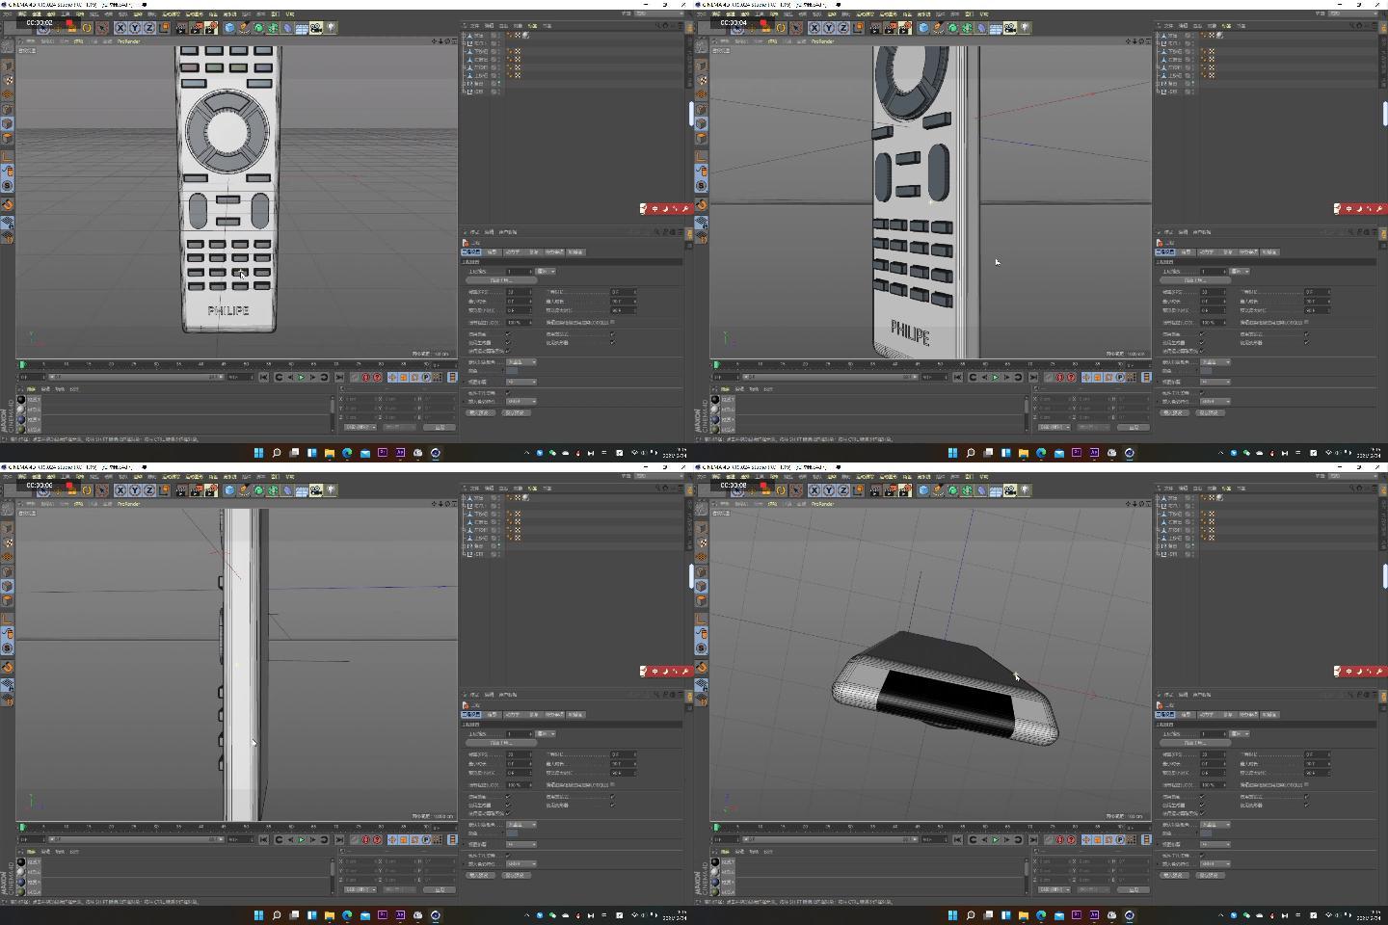Image resolution: width=1388 pixels, height=925 pixels.
Task: Click magnet workplane icon in underside-view window sidebar
Action: pyautogui.click(x=702, y=666)
